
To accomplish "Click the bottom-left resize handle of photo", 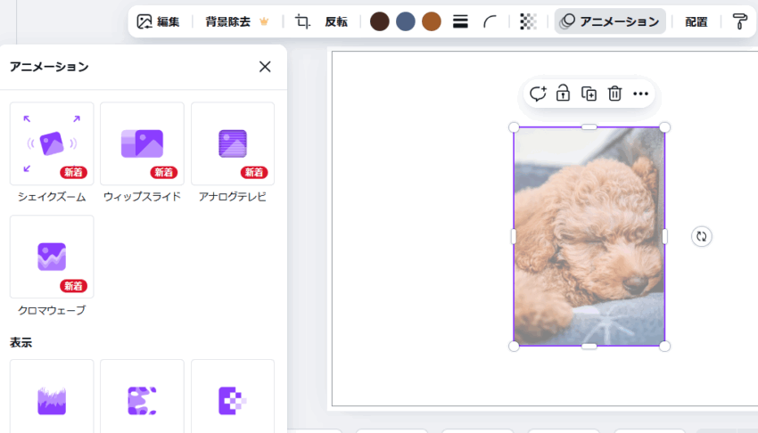I will coord(514,346).
